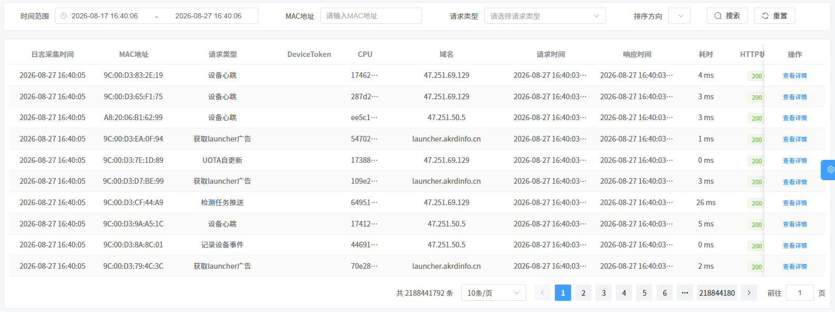Image resolution: width=835 pixels, height=312 pixels.
Task: View details for MAC 9C:00:D3:79:4C:3C
Action: coord(795,266)
